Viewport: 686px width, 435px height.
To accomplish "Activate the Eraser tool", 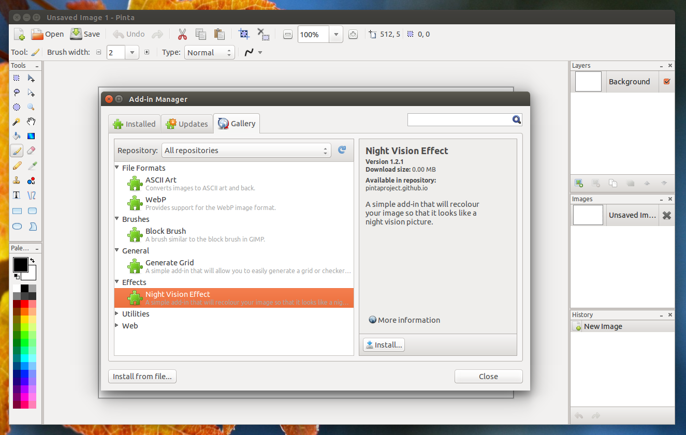I will click(31, 150).
